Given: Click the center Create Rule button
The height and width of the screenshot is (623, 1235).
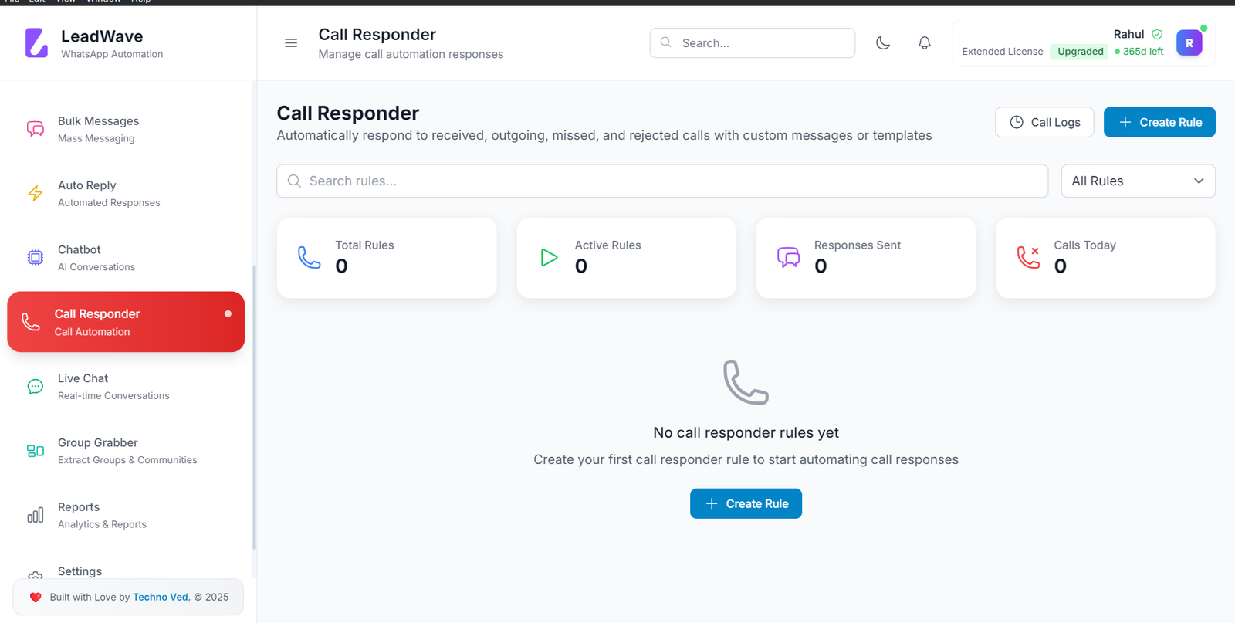Looking at the screenshot, I should click(x=746, y=503).
